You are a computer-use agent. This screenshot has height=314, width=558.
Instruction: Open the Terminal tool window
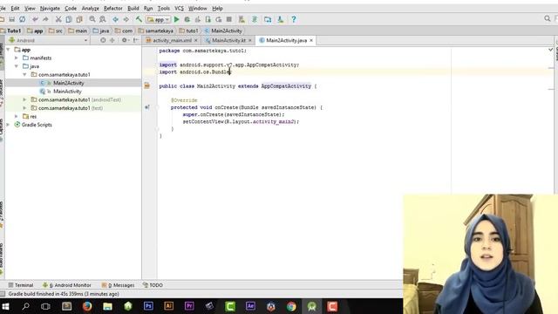coord(21,285)
